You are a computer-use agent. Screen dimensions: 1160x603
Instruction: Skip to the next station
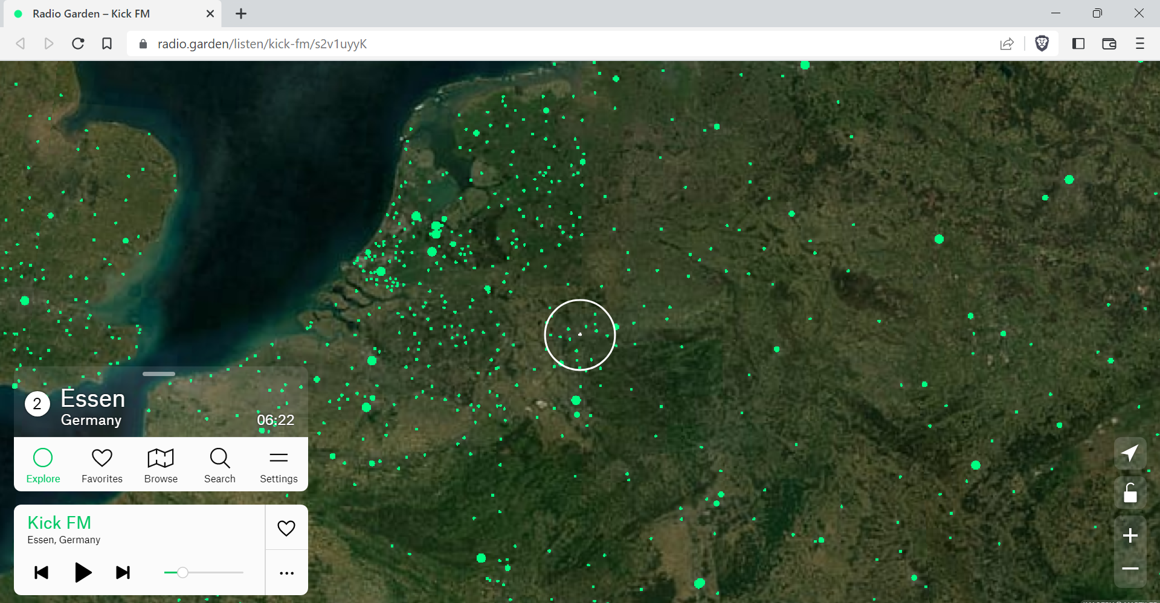pyautogui.click(x=123, y=572)
